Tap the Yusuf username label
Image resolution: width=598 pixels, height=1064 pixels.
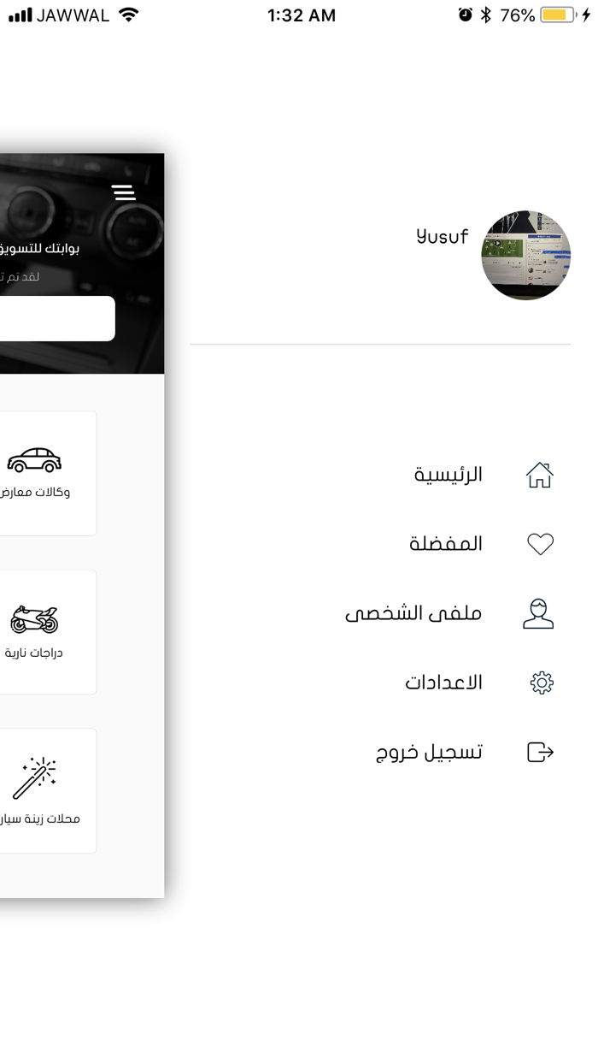[442, 236]
